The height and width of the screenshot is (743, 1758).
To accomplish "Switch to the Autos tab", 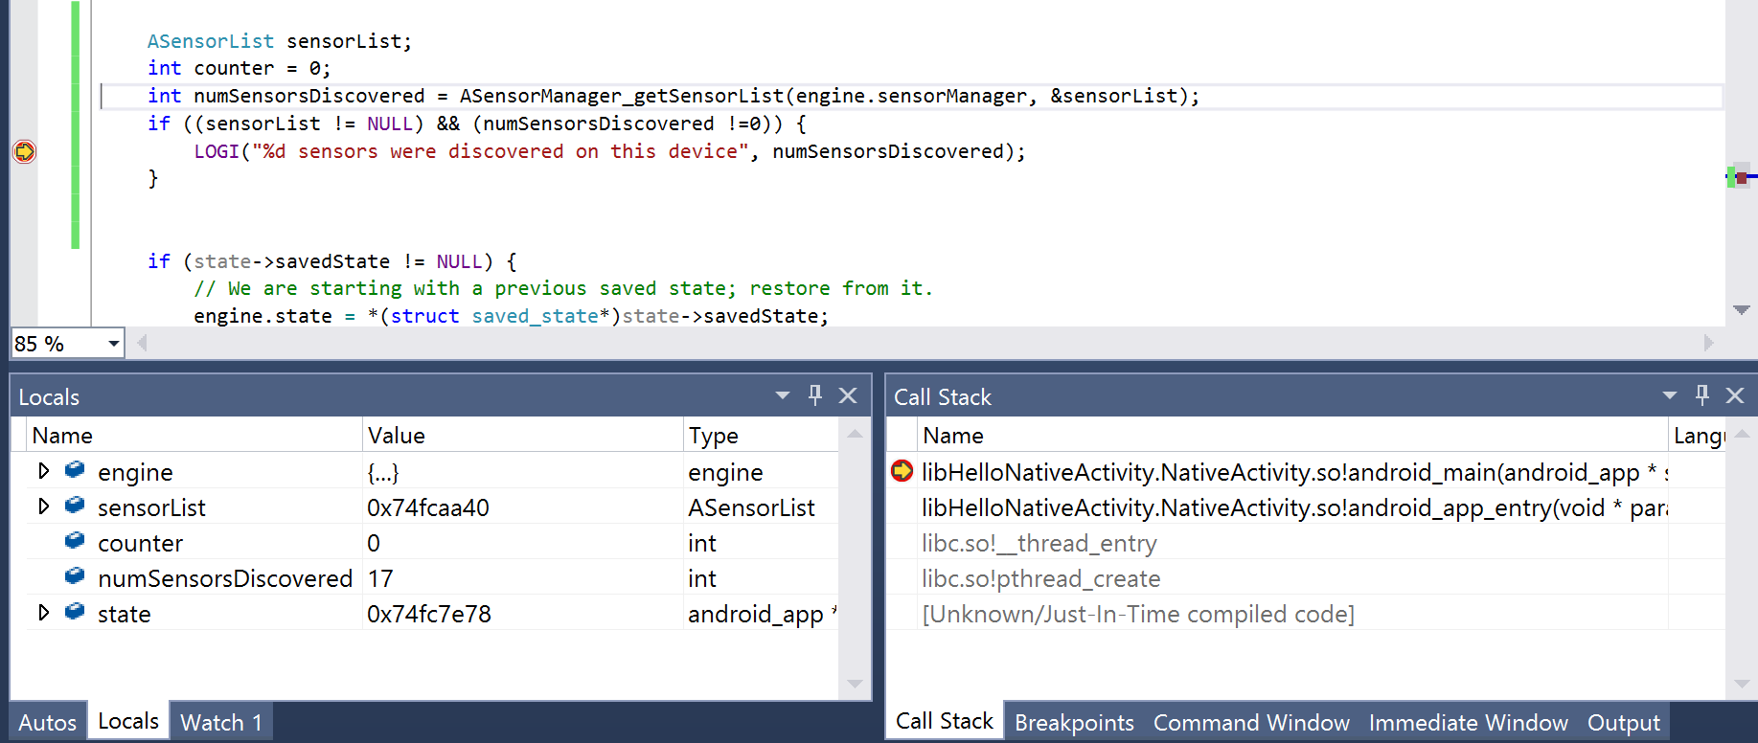I will pyautogui.click(x=47, y=723).
